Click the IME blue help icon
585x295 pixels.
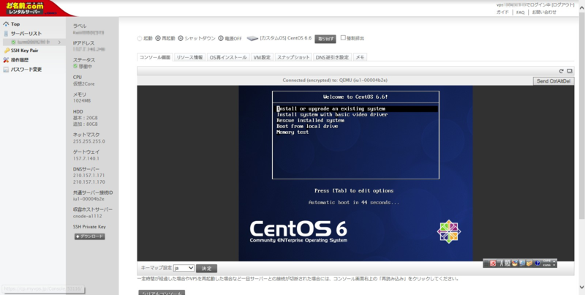(x=537, y=264)
